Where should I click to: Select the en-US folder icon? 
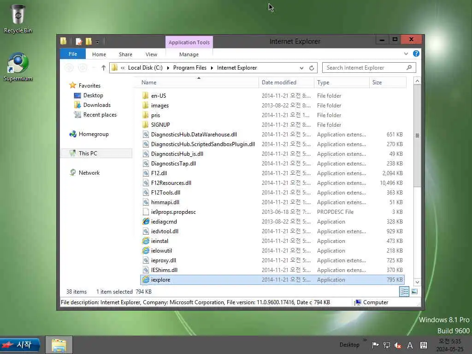point(146,96)
